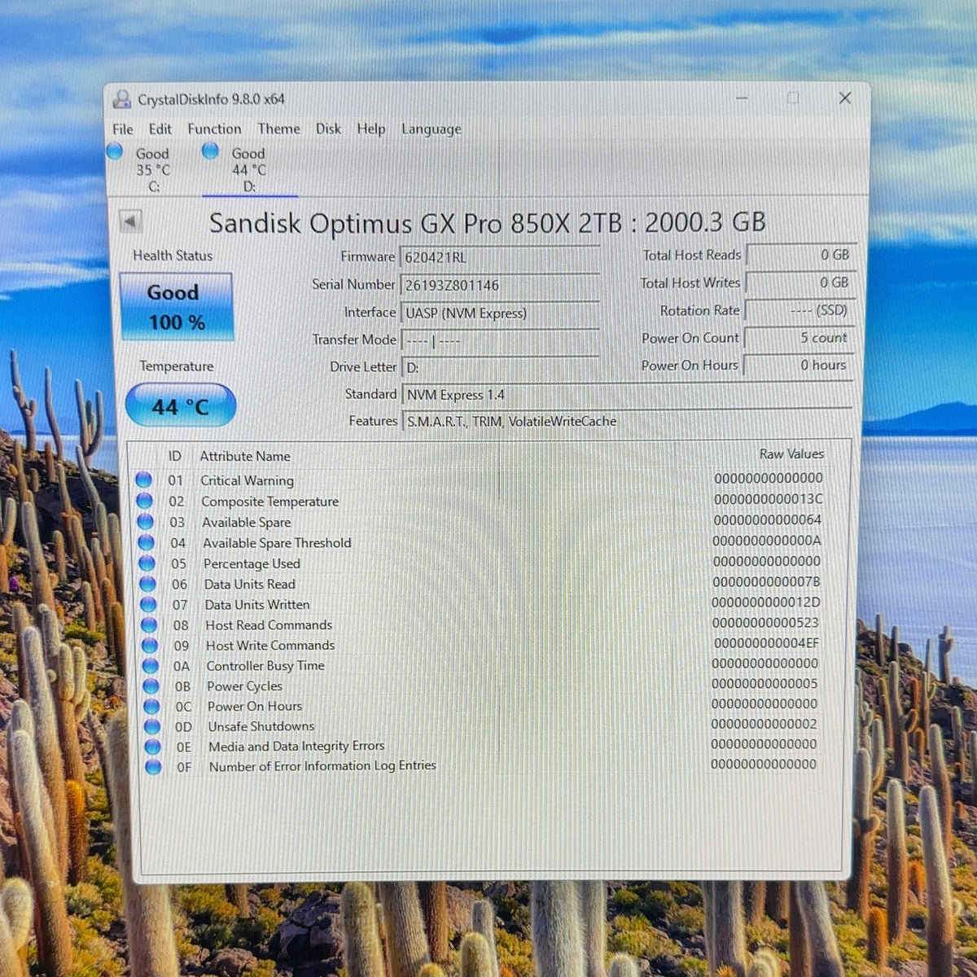Click the status orb beside Controller Busy Time
This screenshot has height=977, width=977.
151,665
